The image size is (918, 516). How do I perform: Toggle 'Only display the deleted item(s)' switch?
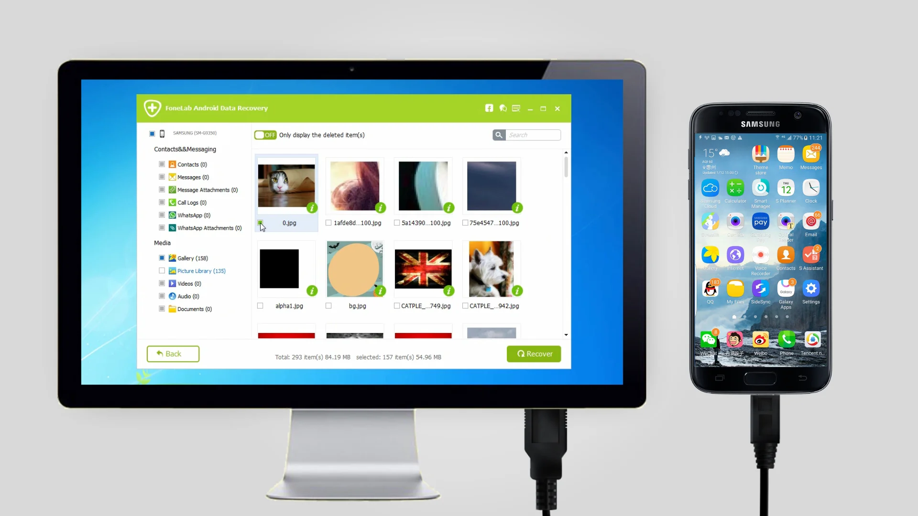265,134
